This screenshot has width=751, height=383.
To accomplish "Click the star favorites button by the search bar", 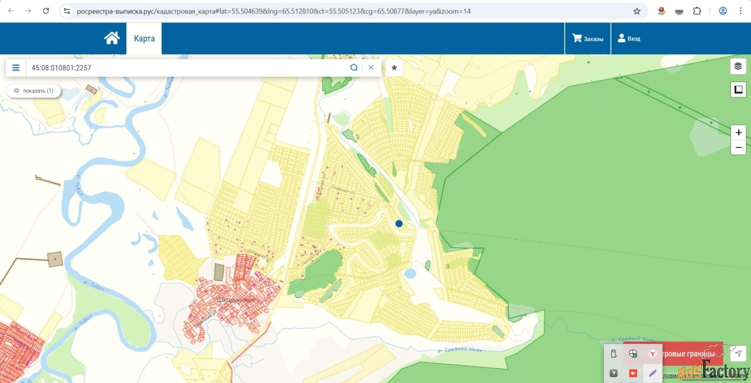I will [394, 67].
